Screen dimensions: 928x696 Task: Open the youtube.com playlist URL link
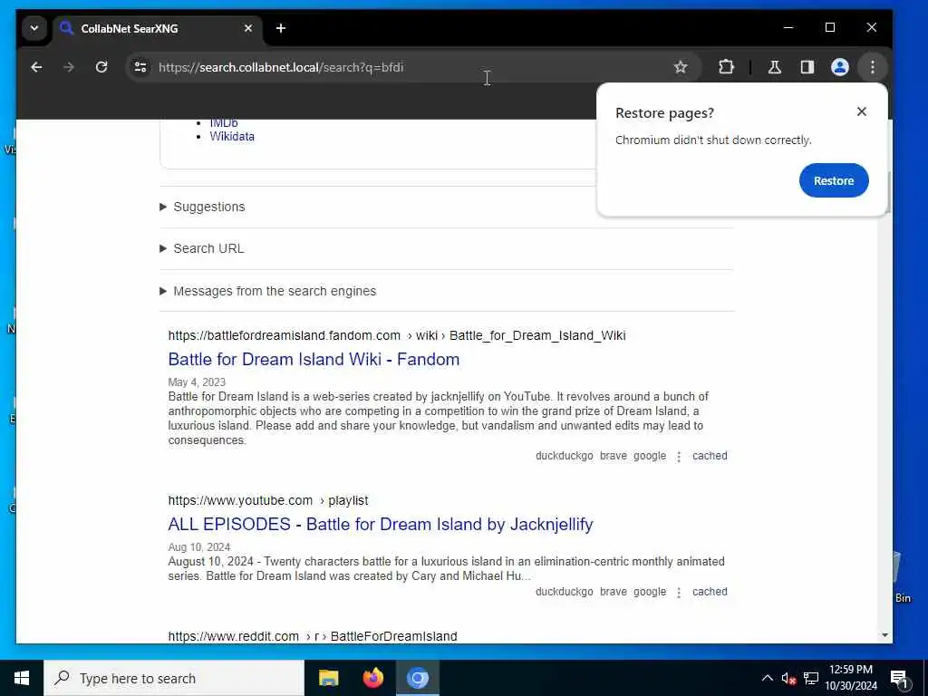pos(268,500)
